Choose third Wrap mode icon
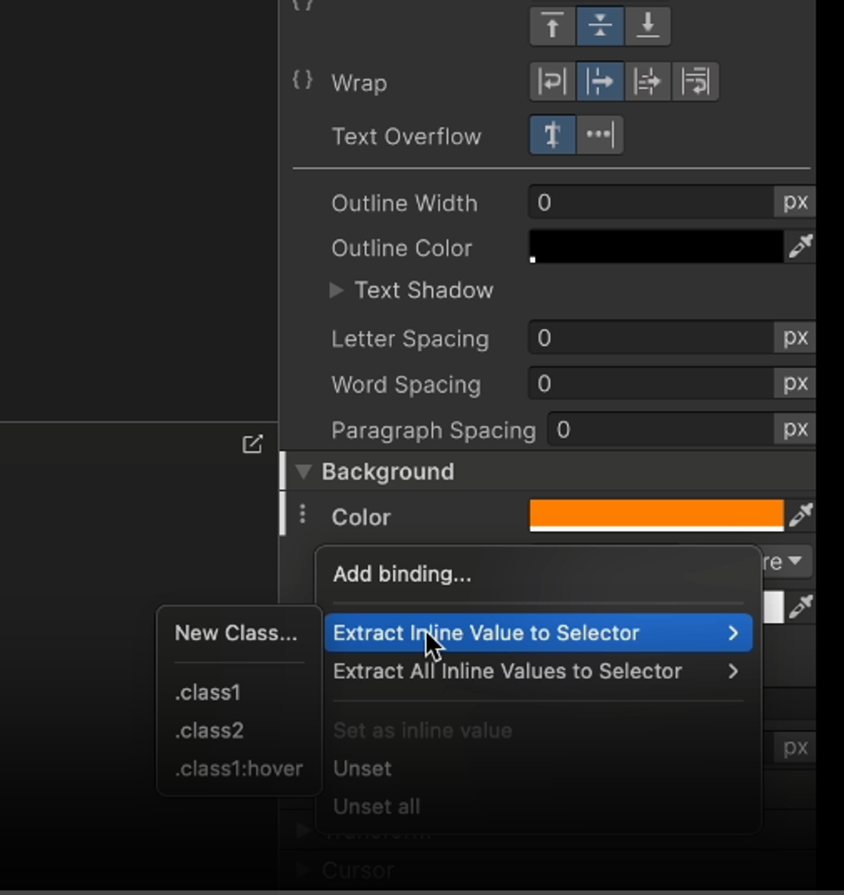 click(648, 82)
